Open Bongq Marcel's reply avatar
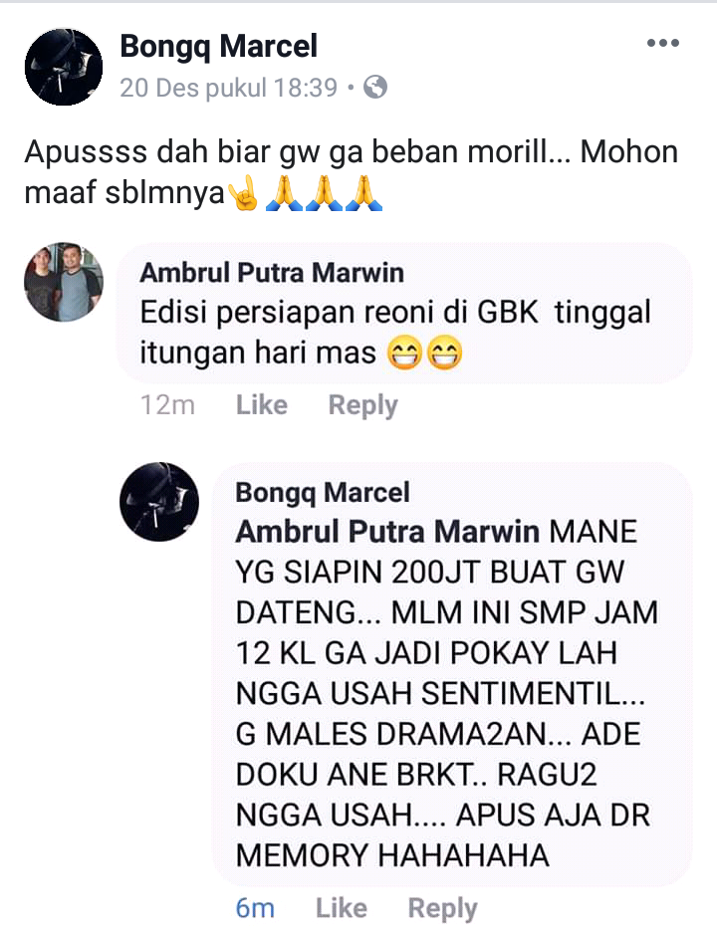The height and width of the screenshot is (944, 717). click(159, 502)
